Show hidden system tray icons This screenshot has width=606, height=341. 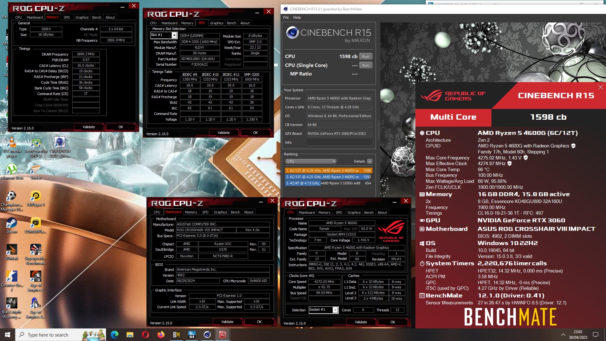coord(563,335)
